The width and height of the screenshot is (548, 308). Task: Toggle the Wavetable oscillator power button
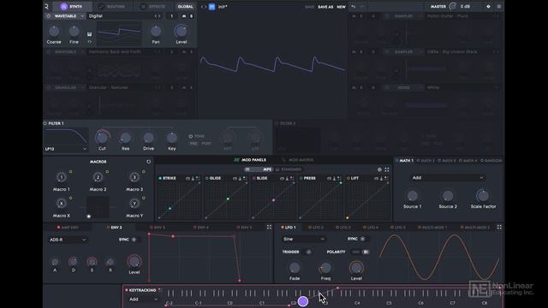click(x=49, y=16)
